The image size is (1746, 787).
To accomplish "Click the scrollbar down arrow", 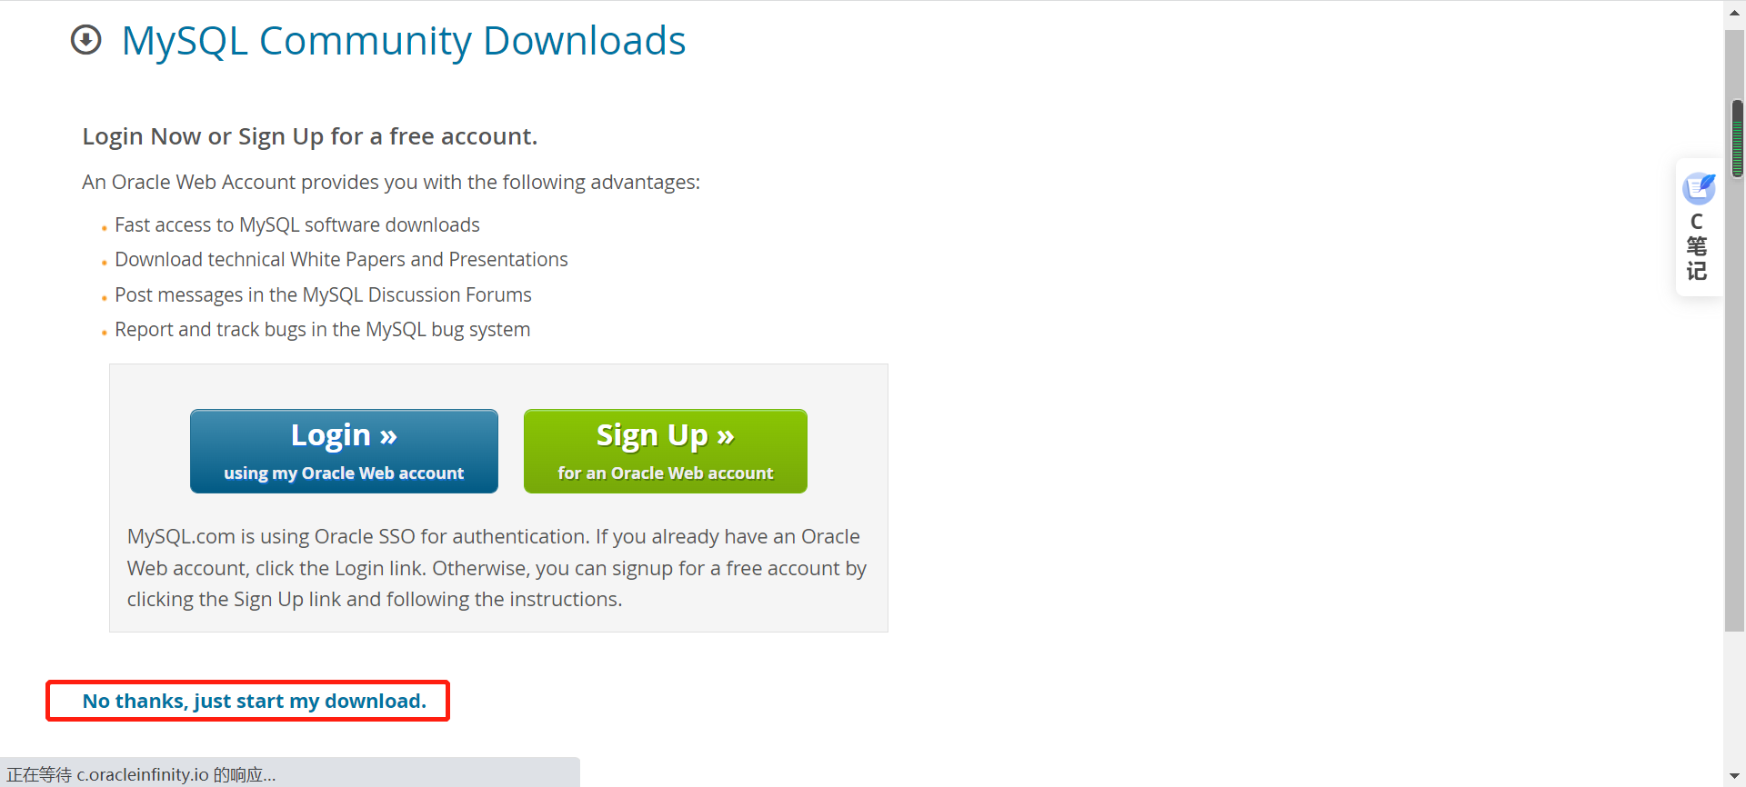I will click(x=1735, y=776).
